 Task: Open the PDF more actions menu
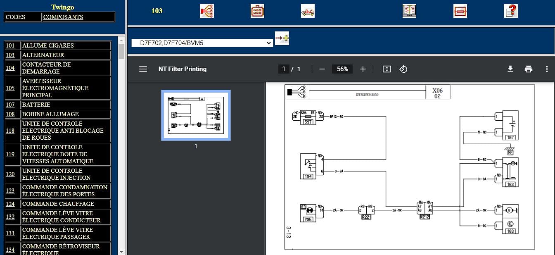tap(547, 69)
